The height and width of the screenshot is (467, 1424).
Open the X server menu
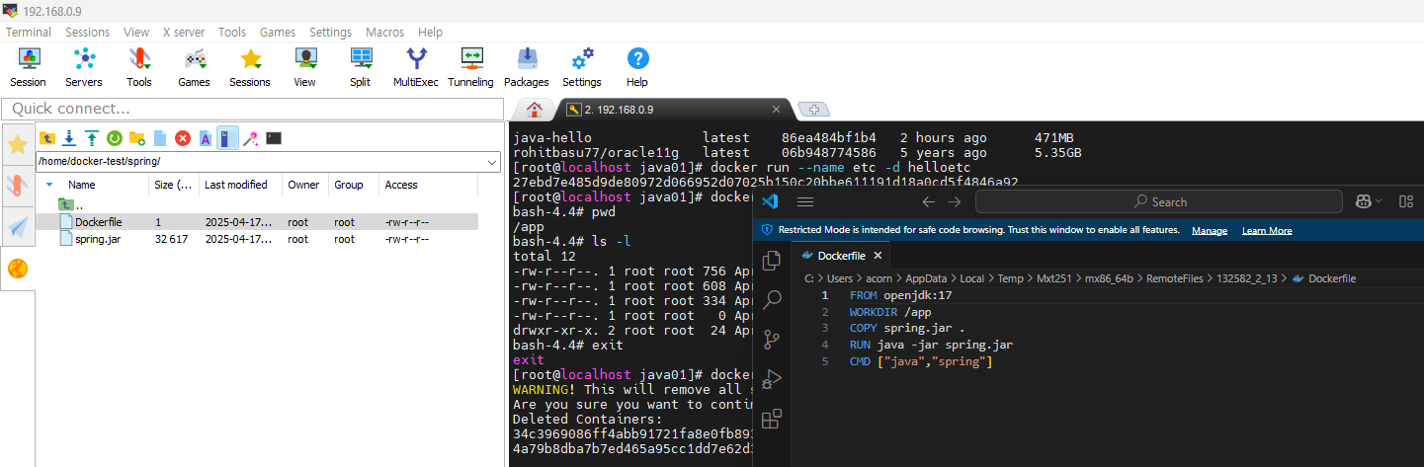[184, 33]
